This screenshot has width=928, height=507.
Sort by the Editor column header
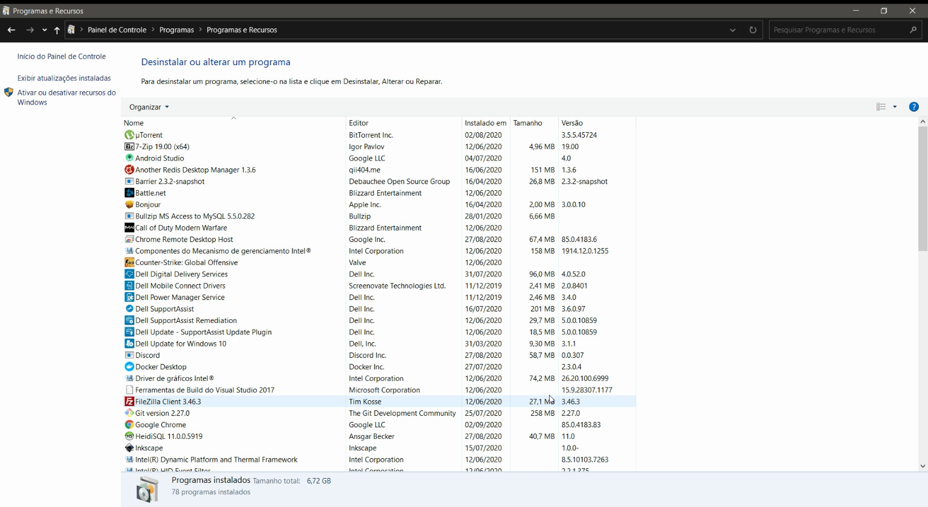(404, 123)
